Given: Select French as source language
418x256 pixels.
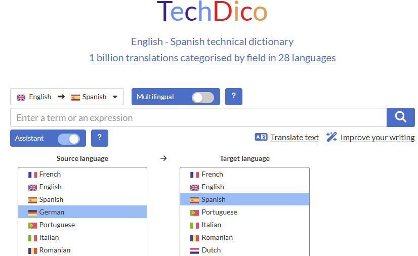Looking at the screenshot, I should pos(82,174).
